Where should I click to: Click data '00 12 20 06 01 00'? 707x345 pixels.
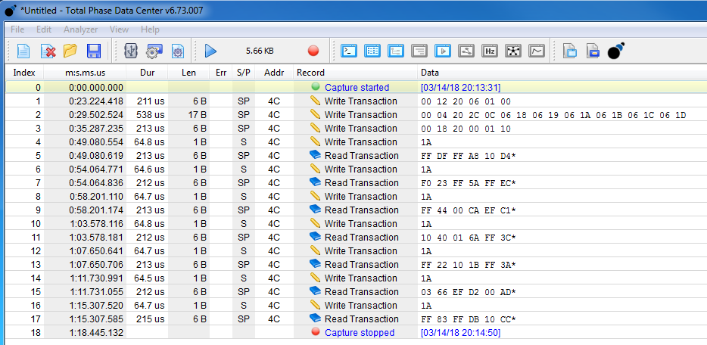[466, 101]
